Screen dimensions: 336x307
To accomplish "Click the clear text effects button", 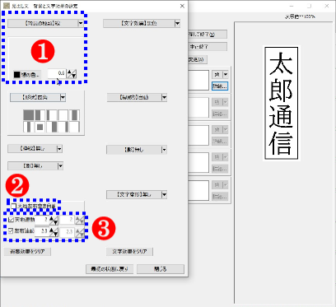I will pyautogui.click(x=129, y=251).
